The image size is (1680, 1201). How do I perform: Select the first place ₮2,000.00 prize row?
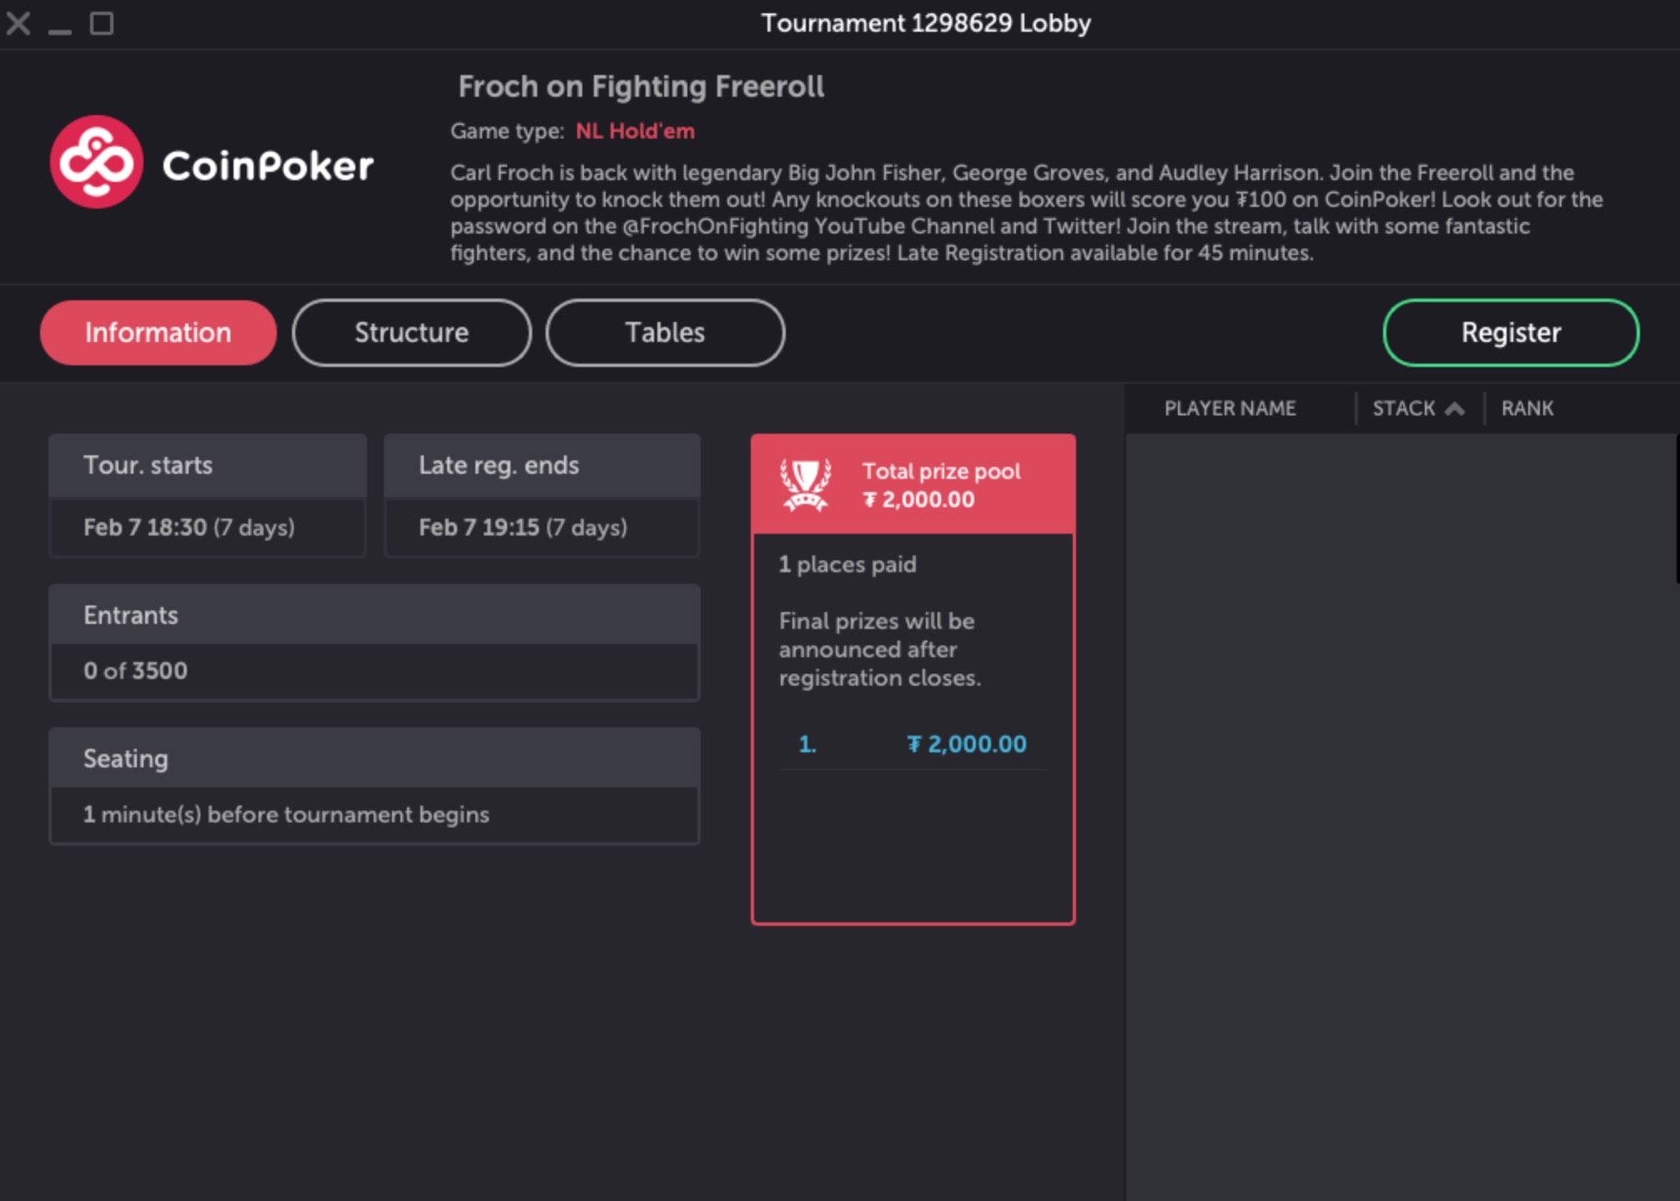(913, 744)
